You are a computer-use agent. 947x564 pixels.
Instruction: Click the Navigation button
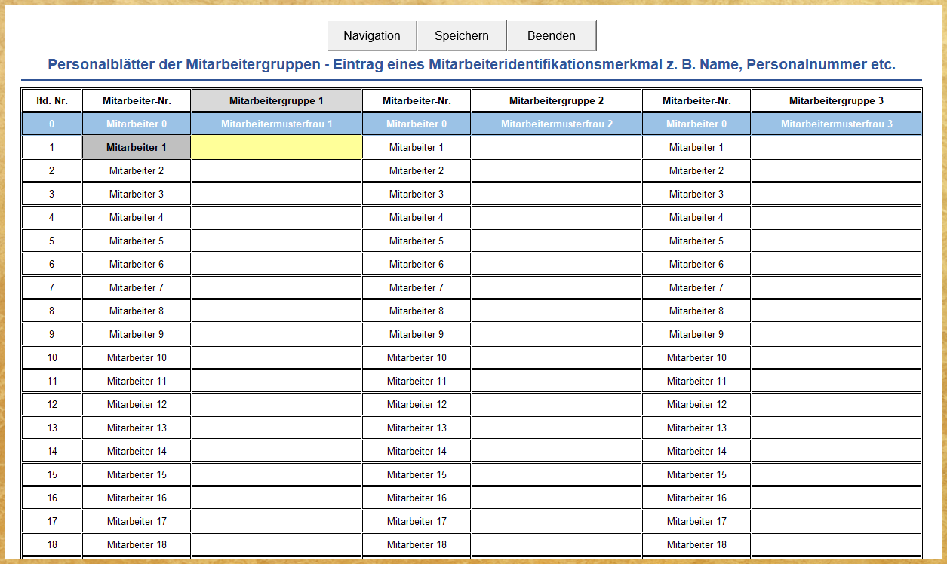(x=371, y=35)
